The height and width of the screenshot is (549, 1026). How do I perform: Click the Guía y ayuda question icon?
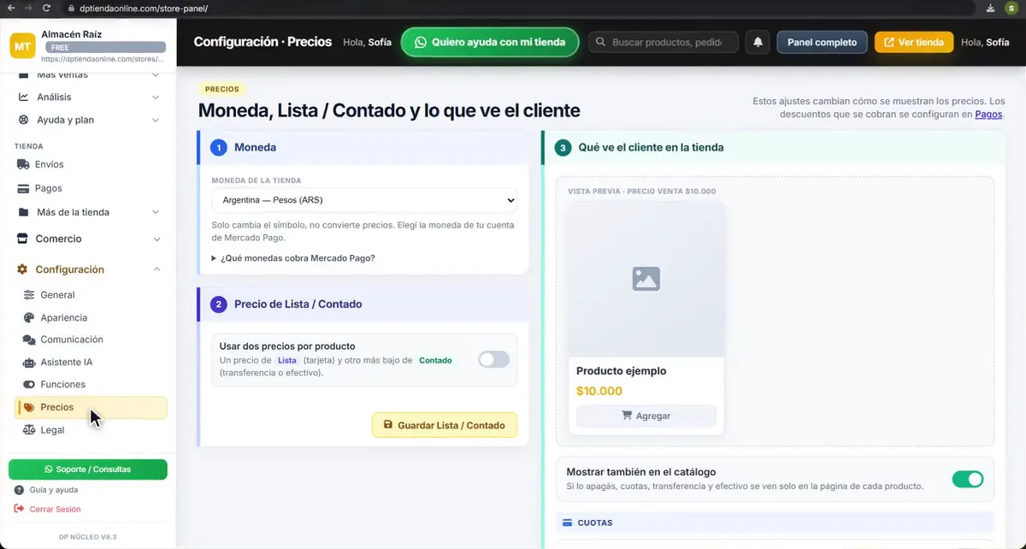point(20,490)
